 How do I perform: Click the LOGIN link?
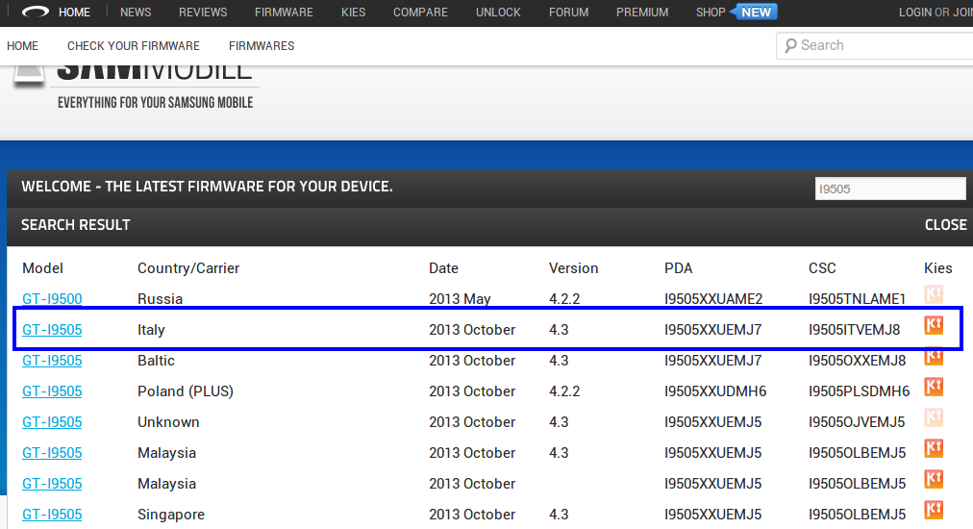914,13
